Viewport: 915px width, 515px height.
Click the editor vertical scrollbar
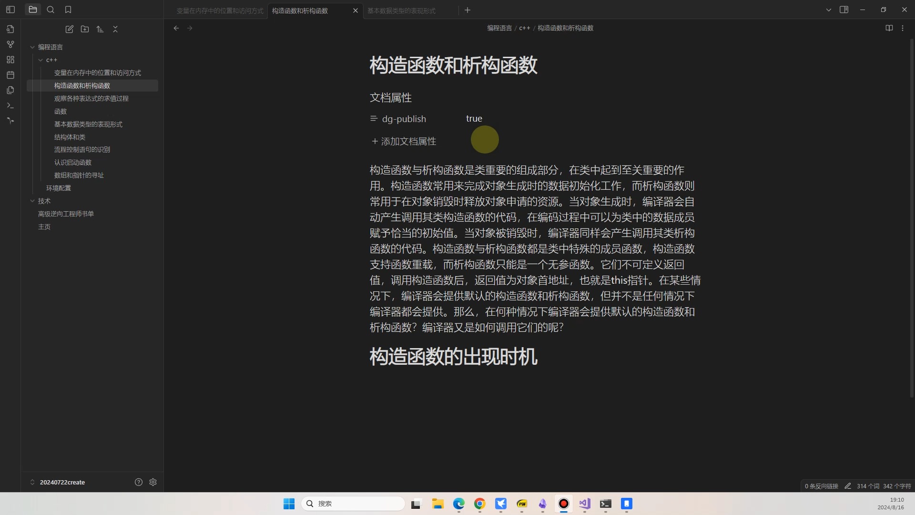click(912, 218)
